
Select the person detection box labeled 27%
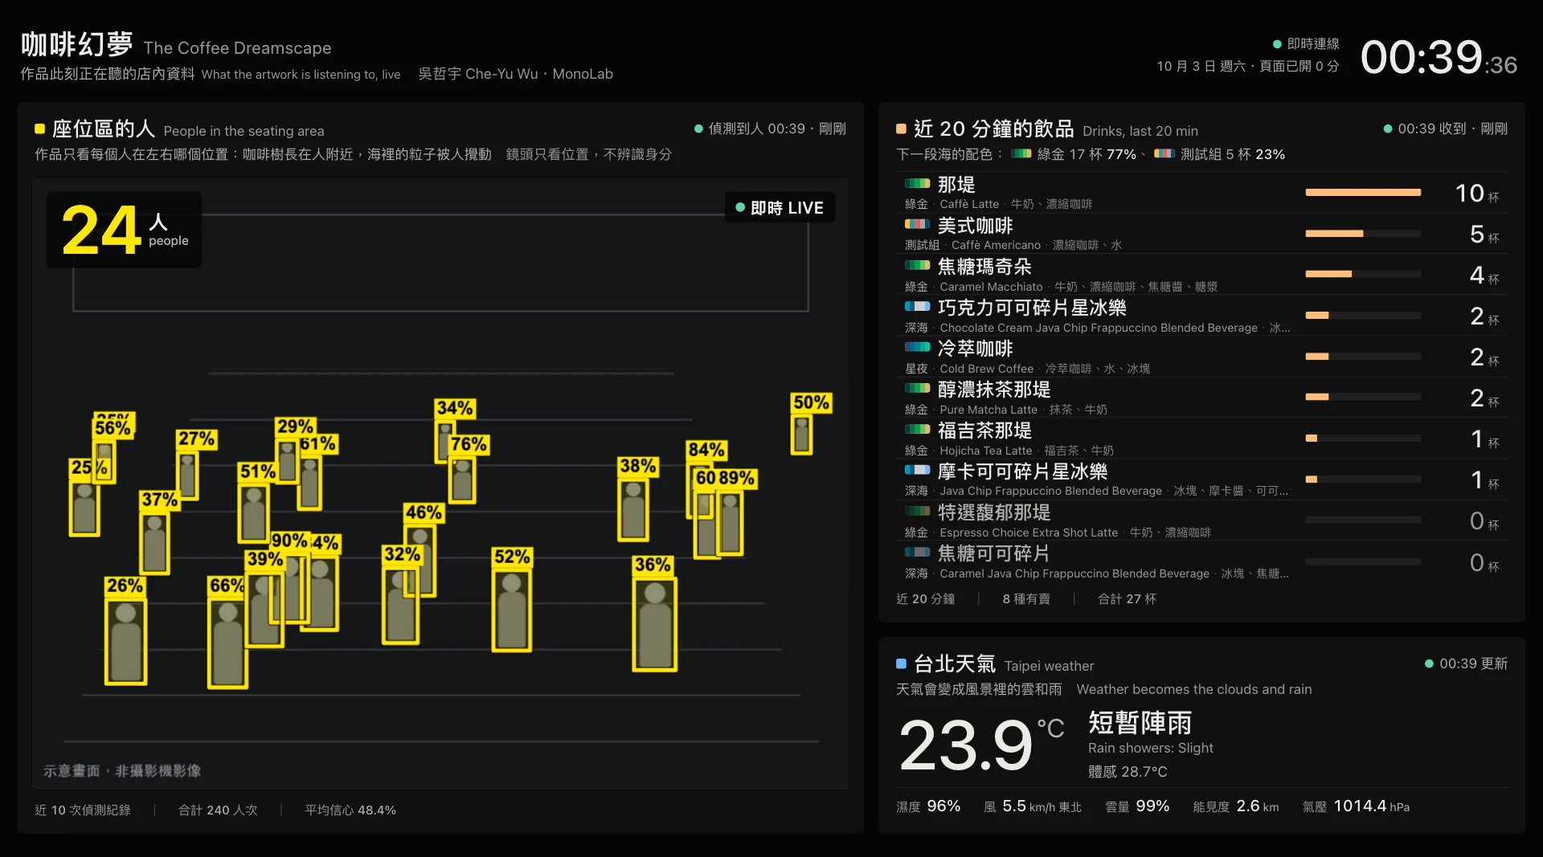(x=187, y=475)
